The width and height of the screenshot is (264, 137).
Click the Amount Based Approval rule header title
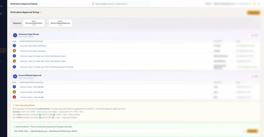tap(30, 75)
